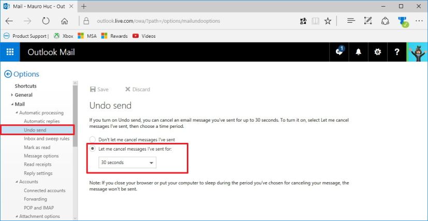
Task: Click the sidebar scrollbar thumb
Action: pyautogui.click(x=76, y=116)
